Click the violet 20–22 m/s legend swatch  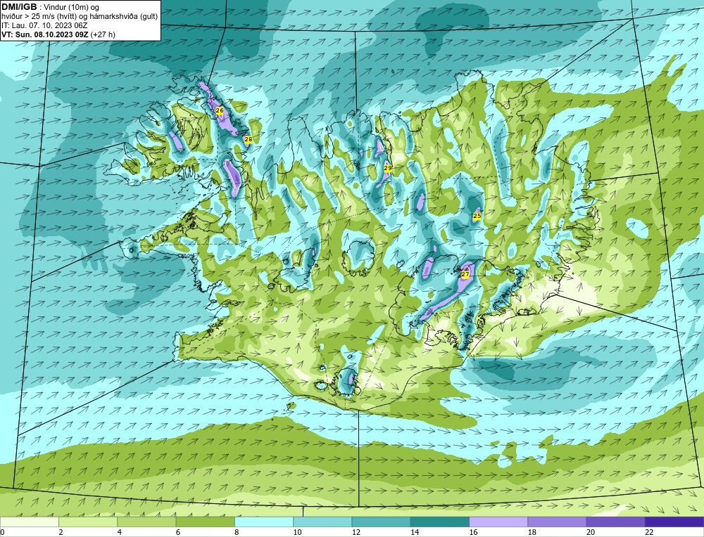pos(615,522)
